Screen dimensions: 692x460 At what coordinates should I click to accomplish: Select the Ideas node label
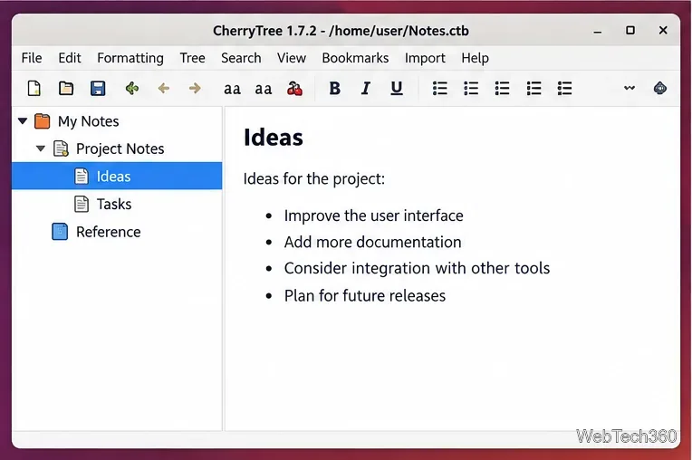113,177
